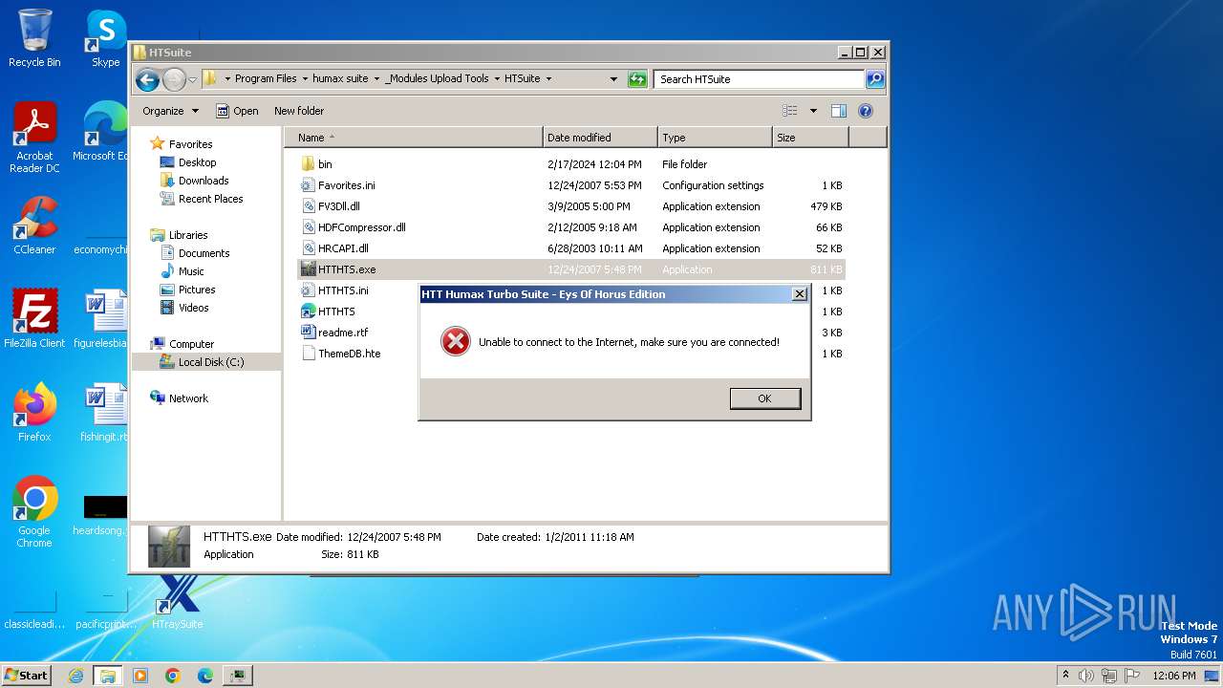This screenshot has height=688, width=1223.
Task: Sort by Date modified column
Action: click(600, 138)
